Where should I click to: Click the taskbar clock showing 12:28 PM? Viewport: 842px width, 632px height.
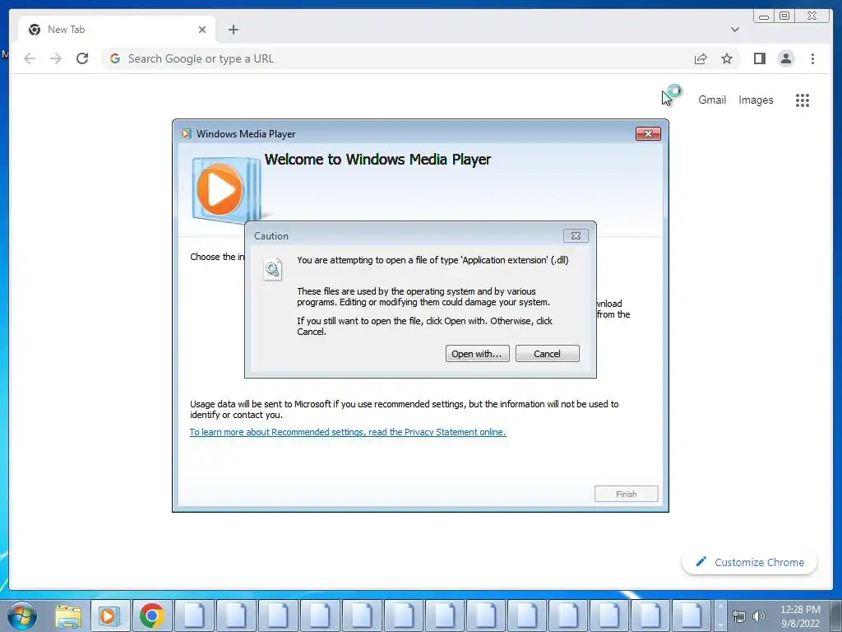click(x=800, y=616)
